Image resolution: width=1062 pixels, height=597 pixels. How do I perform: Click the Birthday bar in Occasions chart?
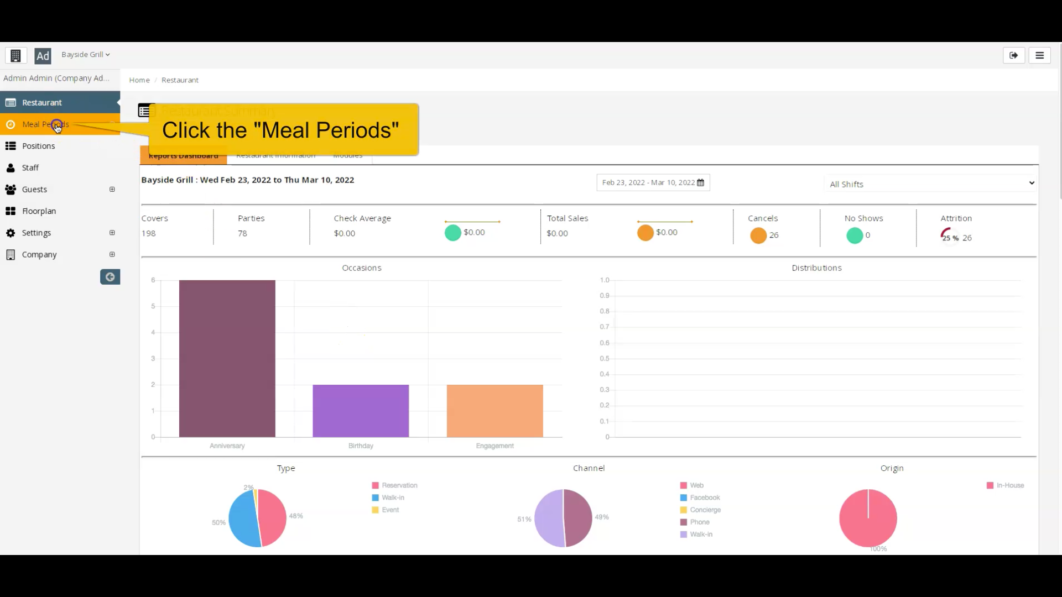(x=361, y=411)
